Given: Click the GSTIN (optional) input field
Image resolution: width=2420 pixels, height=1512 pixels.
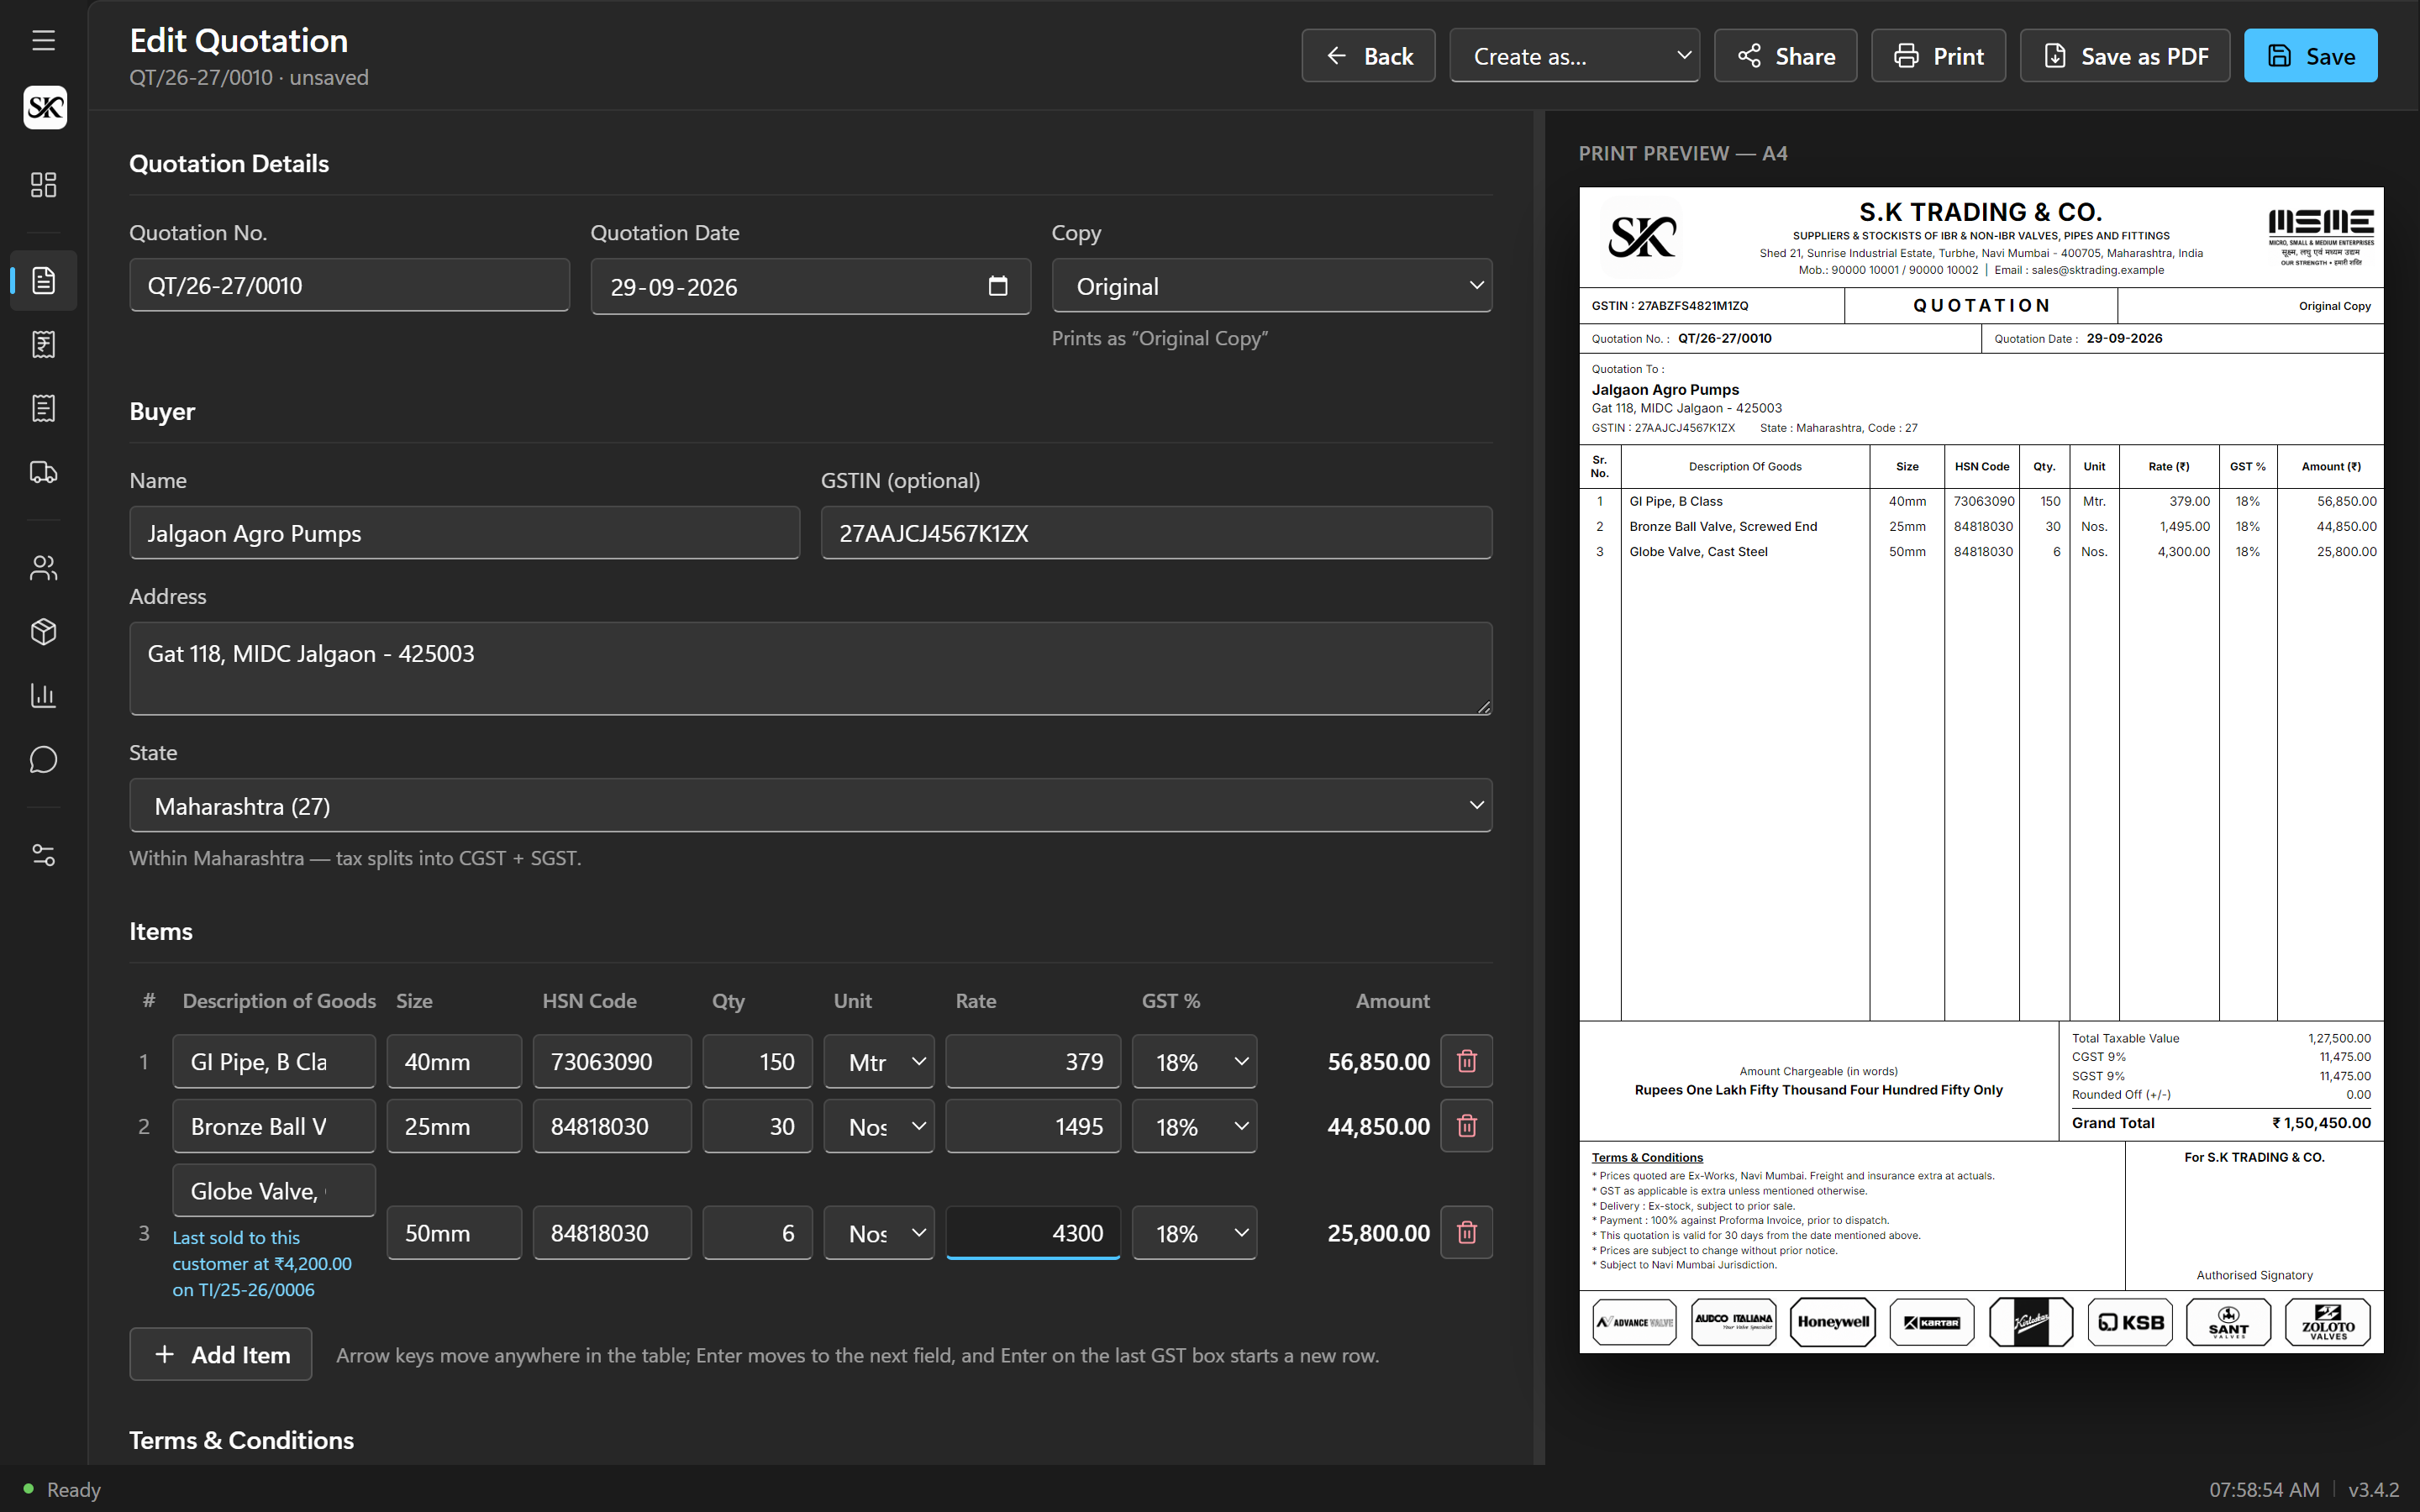Looking at the screenshot, I should [1156, 533].
